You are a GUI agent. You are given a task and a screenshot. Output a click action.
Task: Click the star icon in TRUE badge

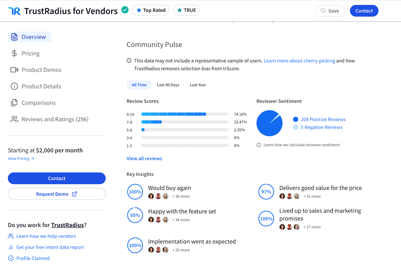(179, 10)
